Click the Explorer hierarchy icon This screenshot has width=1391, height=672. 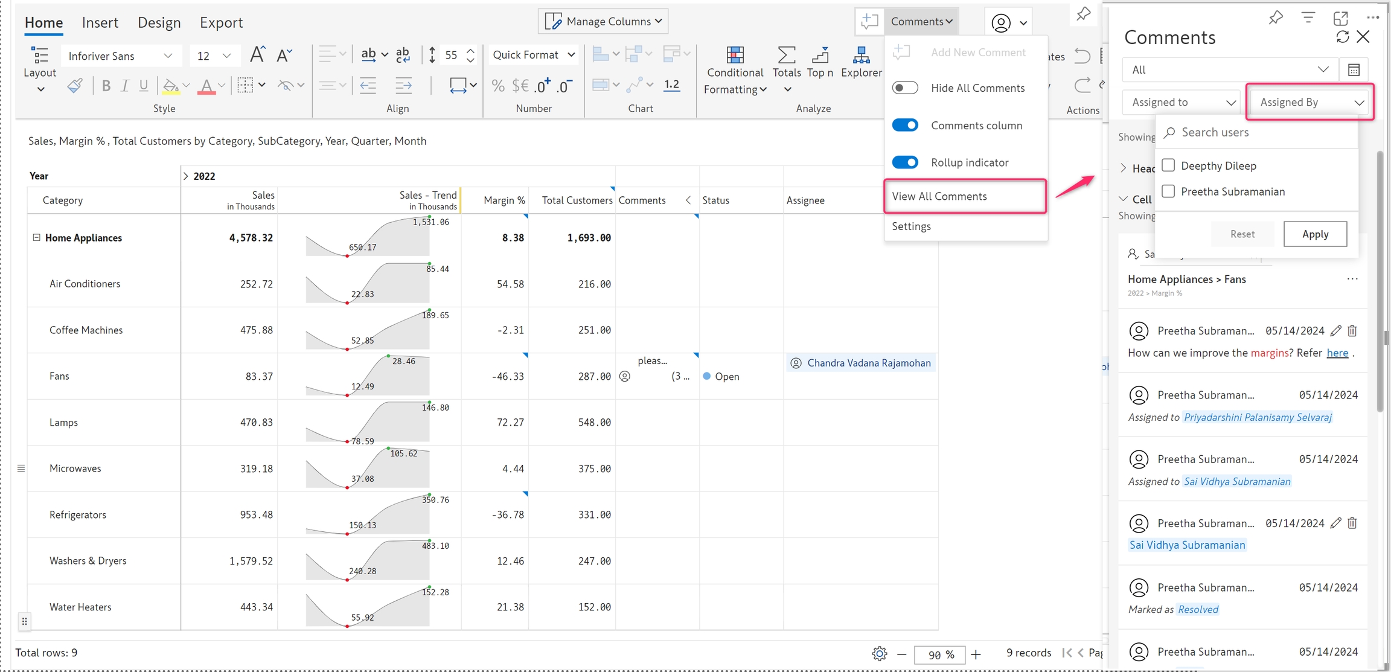point(861,56)
